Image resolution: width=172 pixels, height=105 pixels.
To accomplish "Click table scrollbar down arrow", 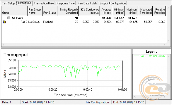I will (169, 41).
